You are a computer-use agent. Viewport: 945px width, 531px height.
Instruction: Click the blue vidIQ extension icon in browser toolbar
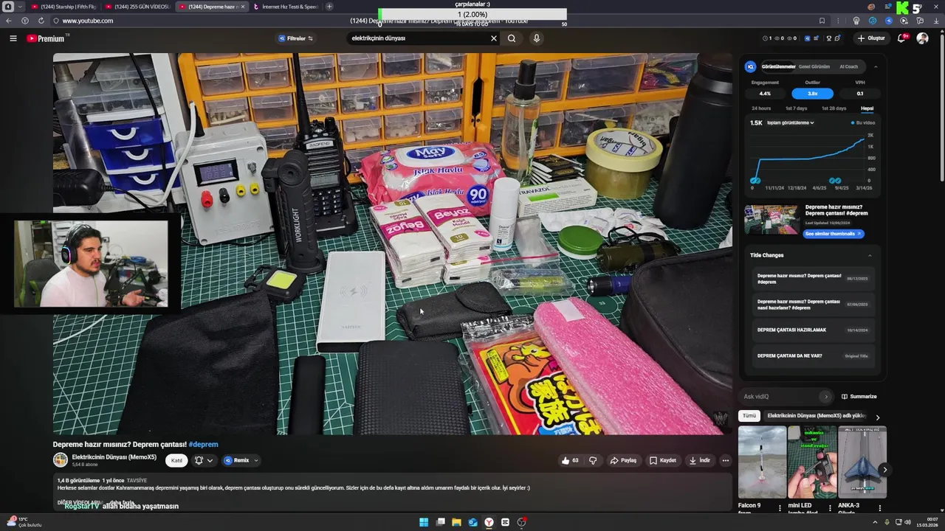tap(888, 21)
